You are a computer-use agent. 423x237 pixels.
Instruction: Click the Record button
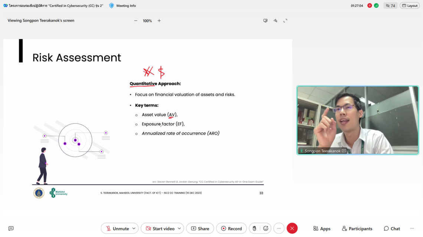coord(231,228)
